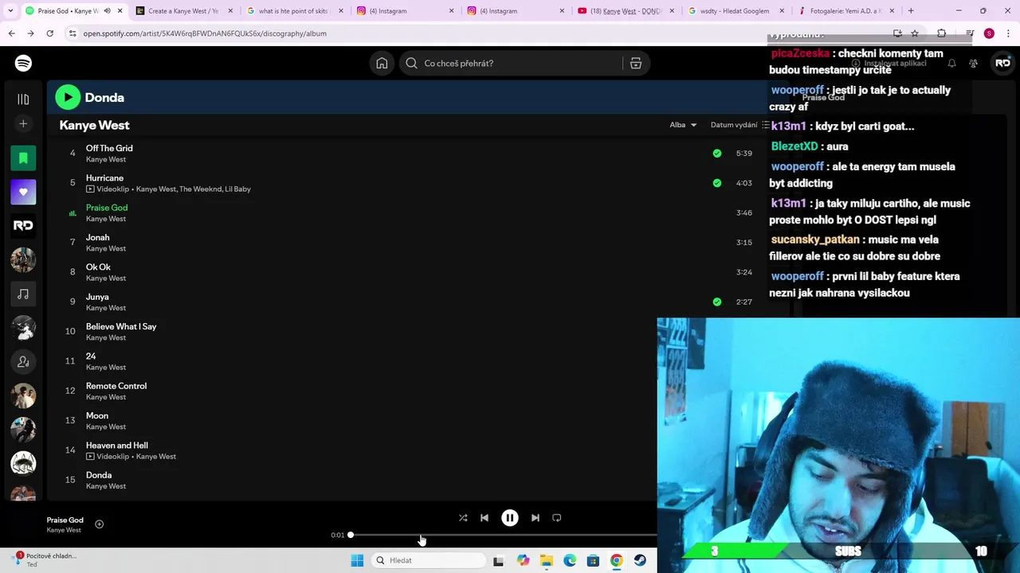Create a new playlist with plus icon
Screen dimensions: 1020x573
23,123
